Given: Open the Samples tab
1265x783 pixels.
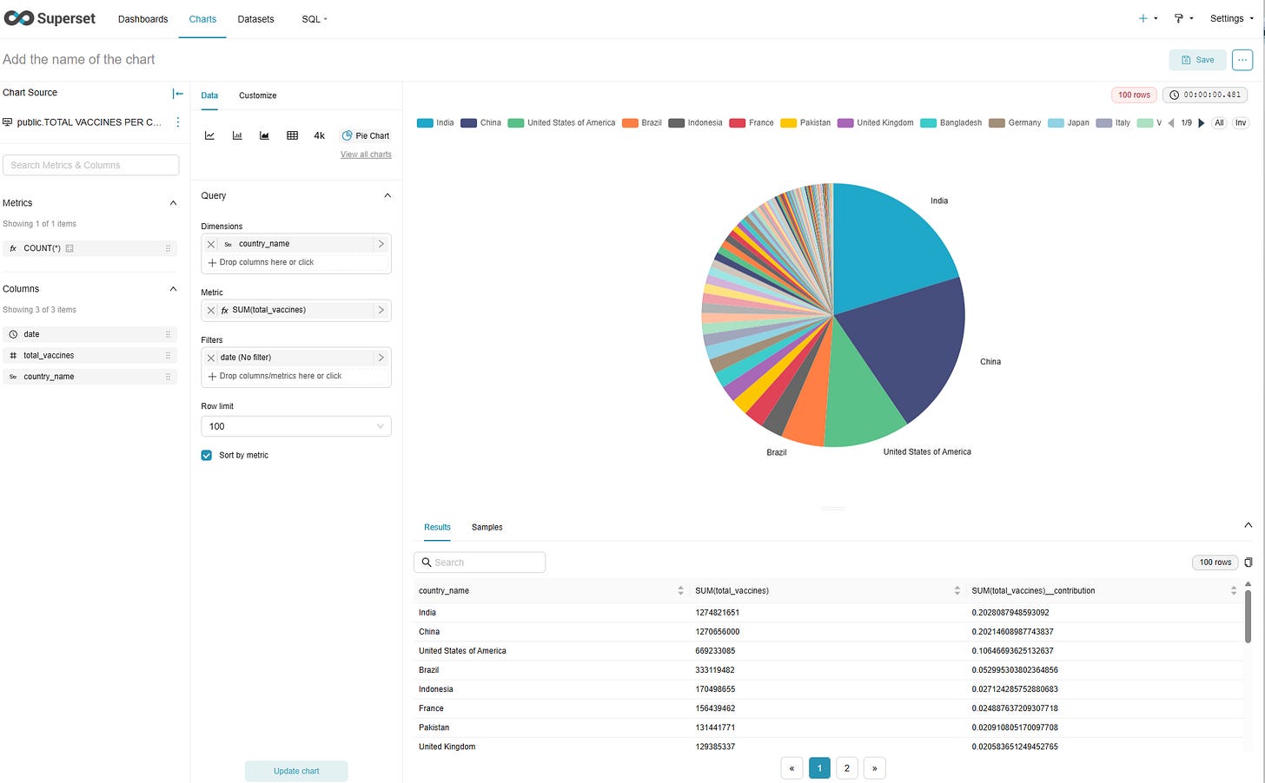Looking at the screenshot, I should (487, 527).
